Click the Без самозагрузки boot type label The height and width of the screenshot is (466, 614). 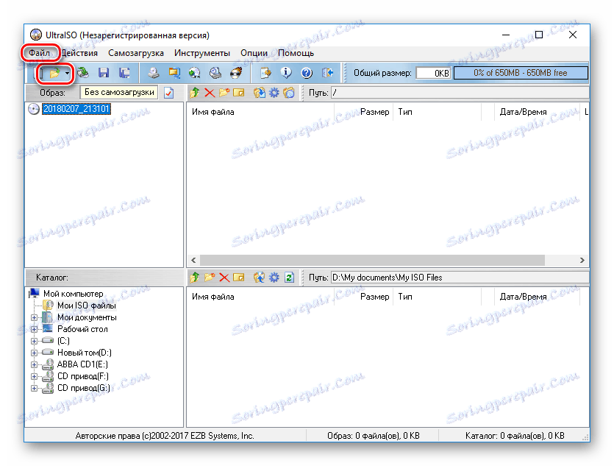click(119, 93)
